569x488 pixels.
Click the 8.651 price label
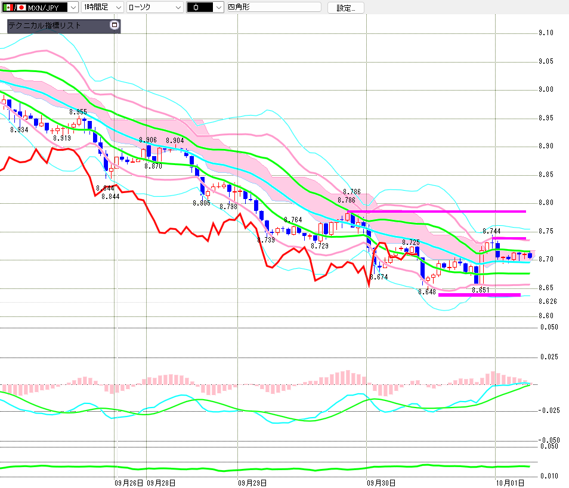[481, 290]
